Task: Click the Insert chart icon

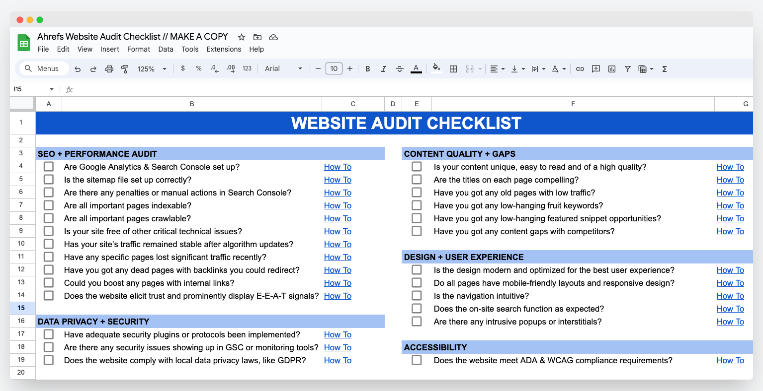Action: [611, 68]
